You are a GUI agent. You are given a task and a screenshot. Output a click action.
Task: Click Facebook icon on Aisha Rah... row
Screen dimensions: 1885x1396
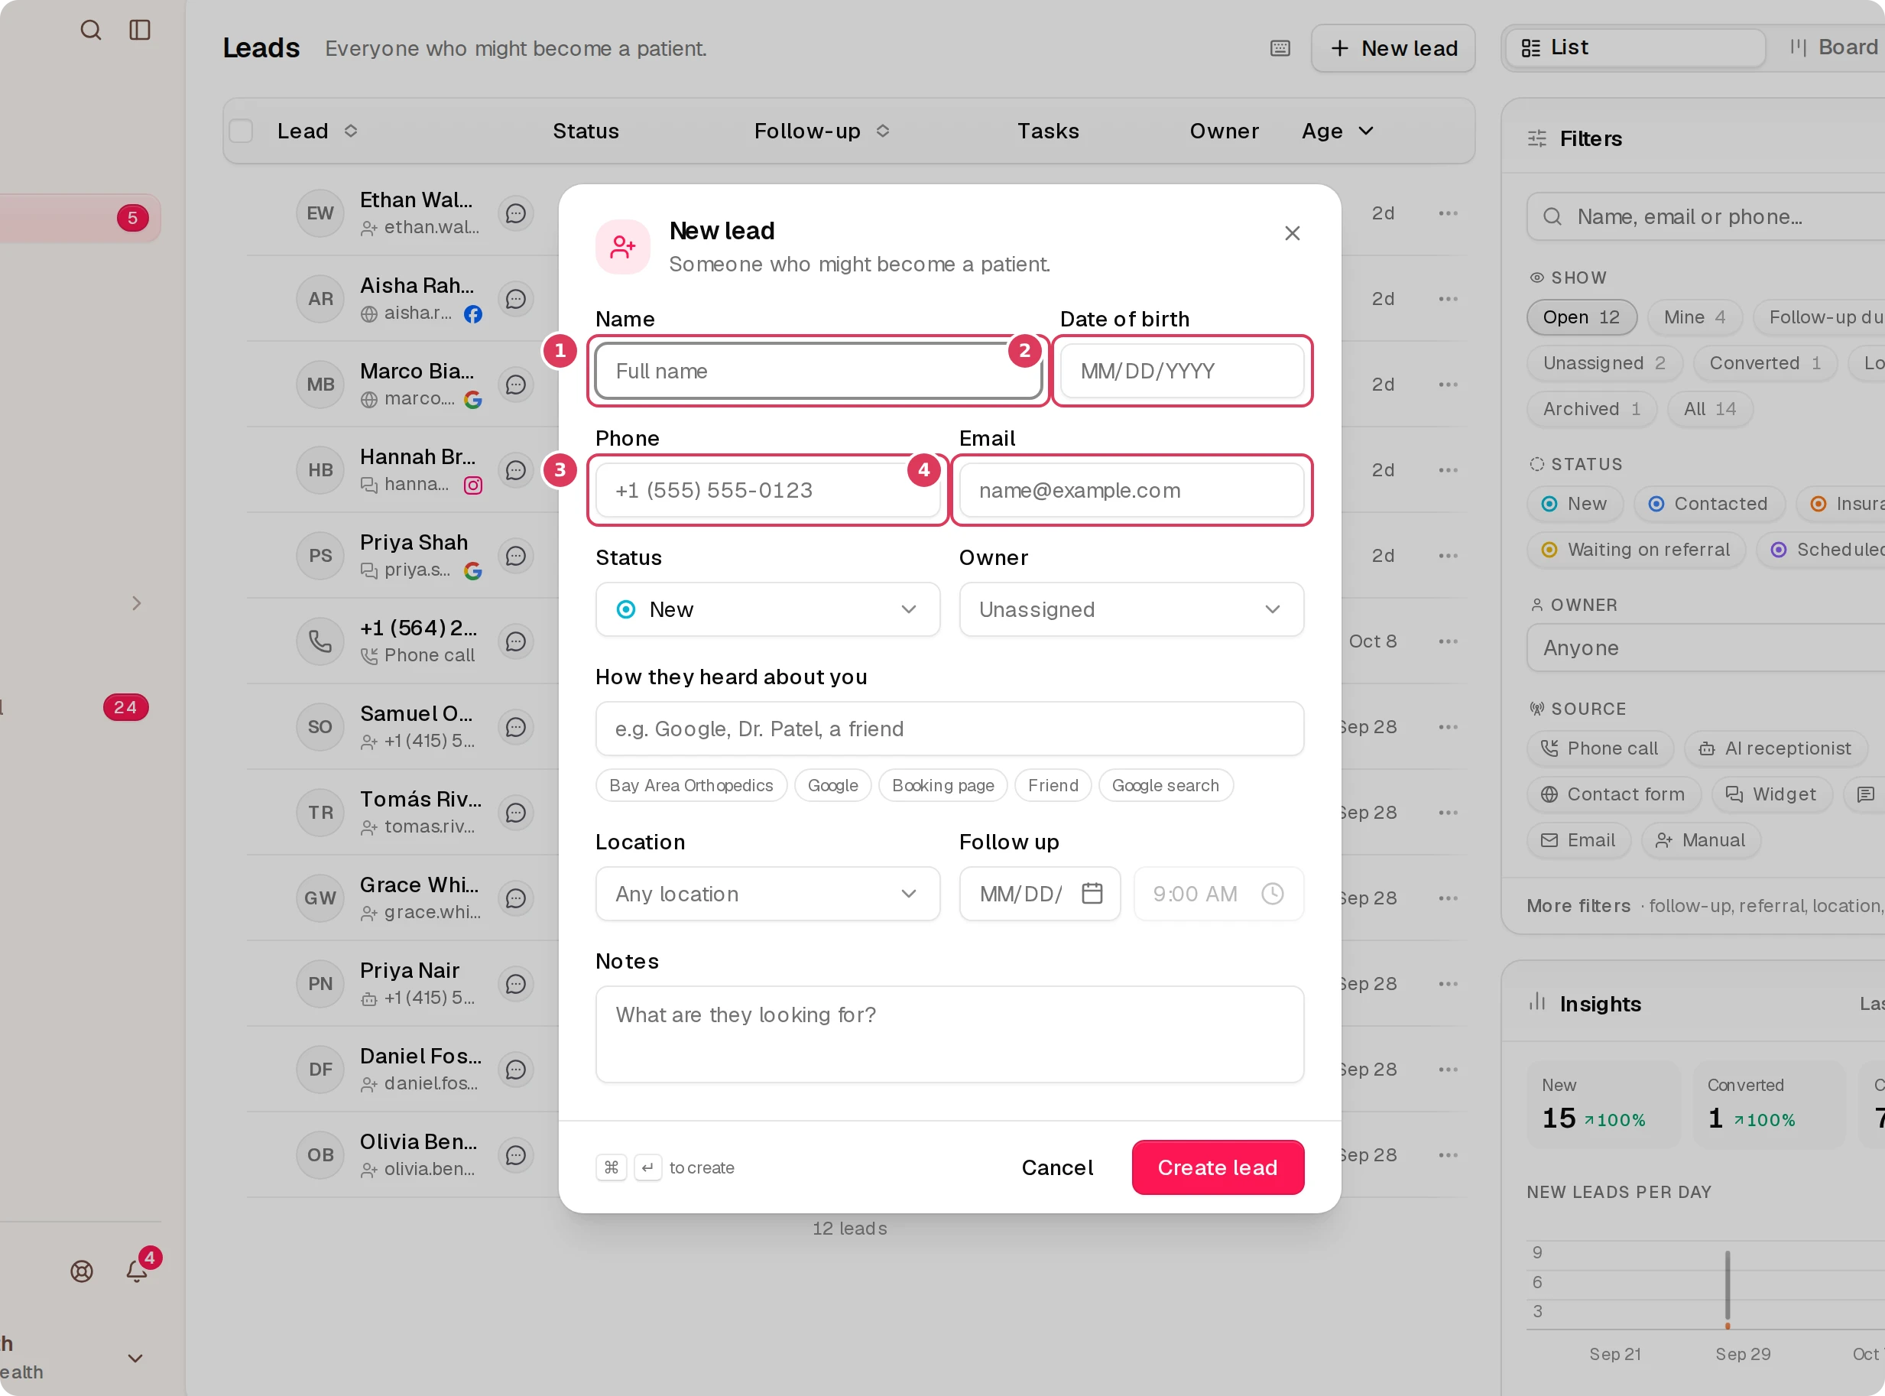point(473,314)
